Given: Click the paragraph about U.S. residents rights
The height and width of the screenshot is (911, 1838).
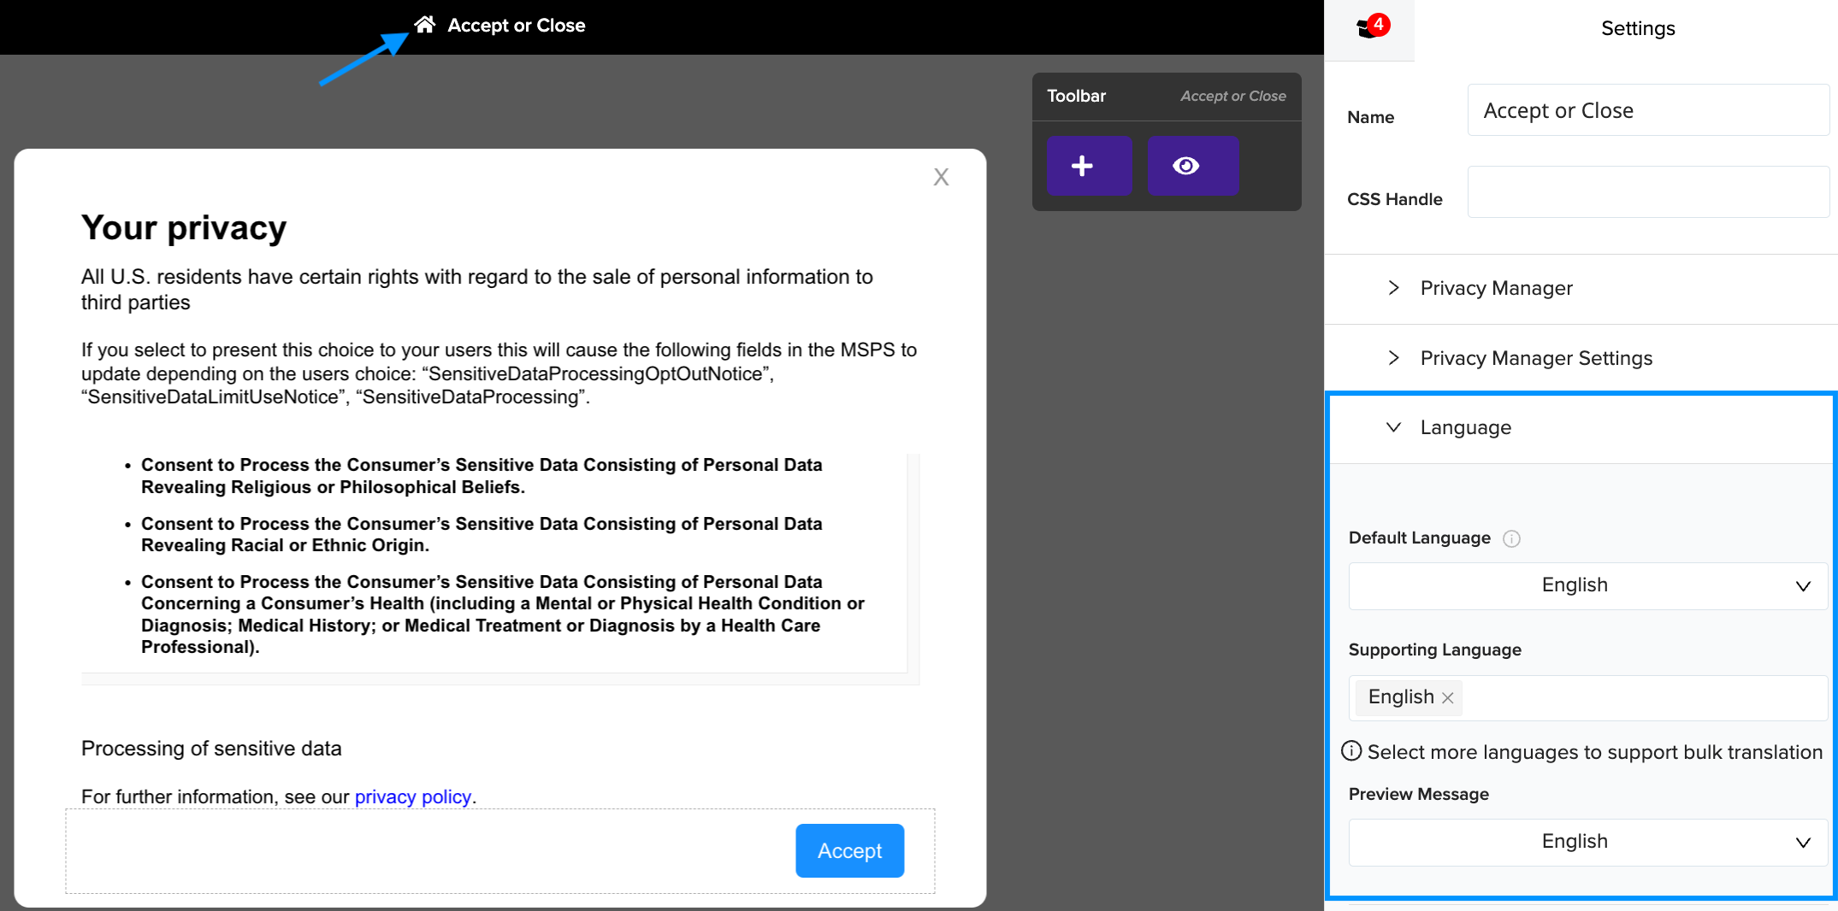Looking at the screenshot, I should click(477, 289).
